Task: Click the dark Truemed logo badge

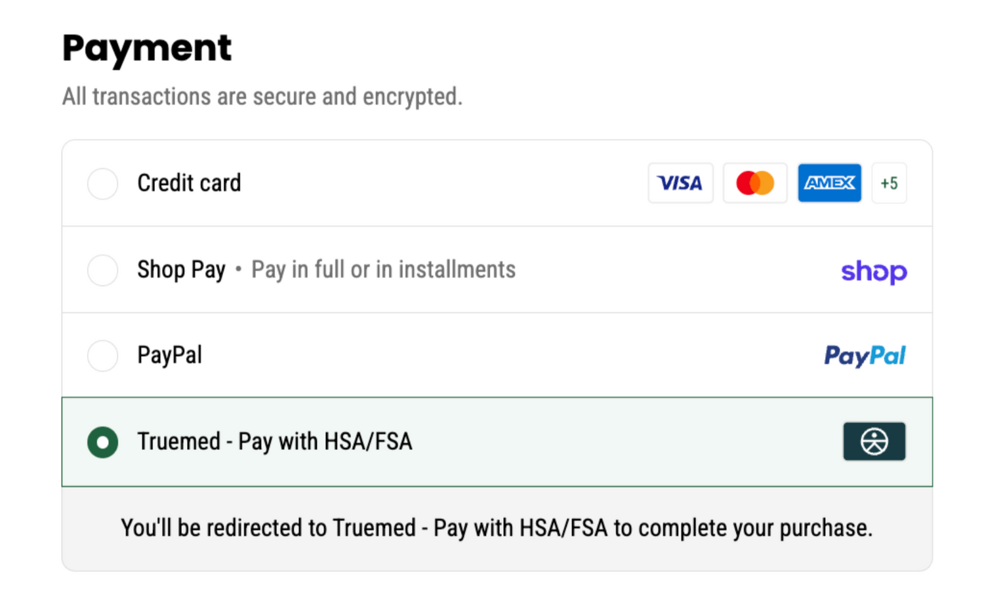Action: [x=874, y=441]
